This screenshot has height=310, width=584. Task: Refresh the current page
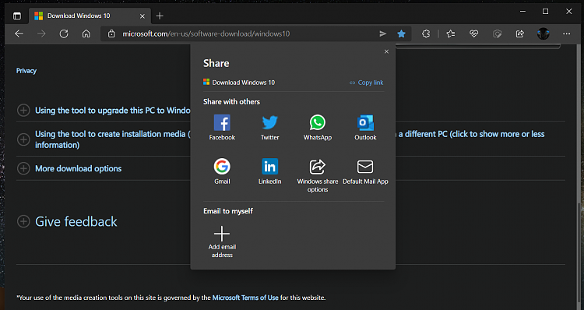coord(64,34)
